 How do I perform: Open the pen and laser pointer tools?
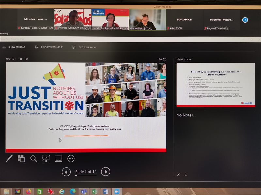pyautogui.click(x=9, y=158)
